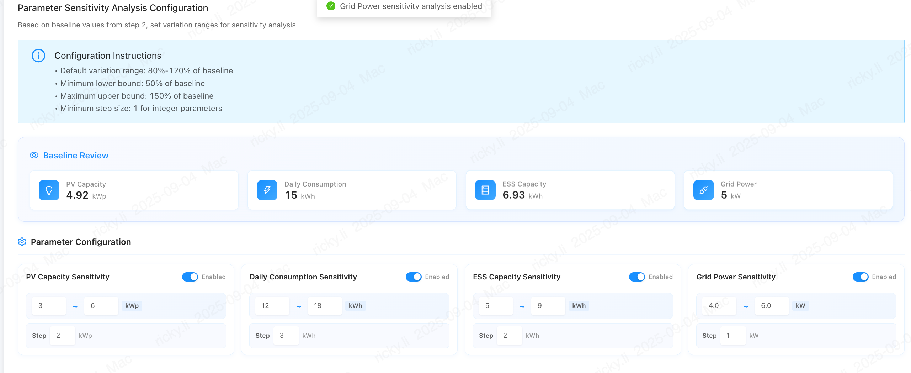Viewport: 911px width, 373px height.
Task: Click ESS Capacity Sensitivity card title
Action: click(x=517, y=277)
